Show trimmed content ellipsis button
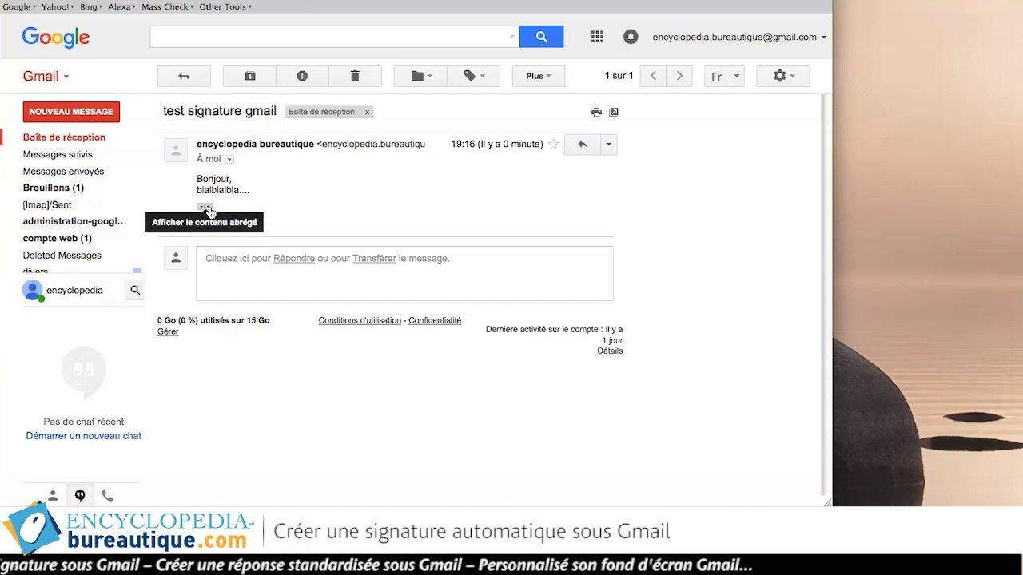The image size is (1023, 575). coord(205,208)
